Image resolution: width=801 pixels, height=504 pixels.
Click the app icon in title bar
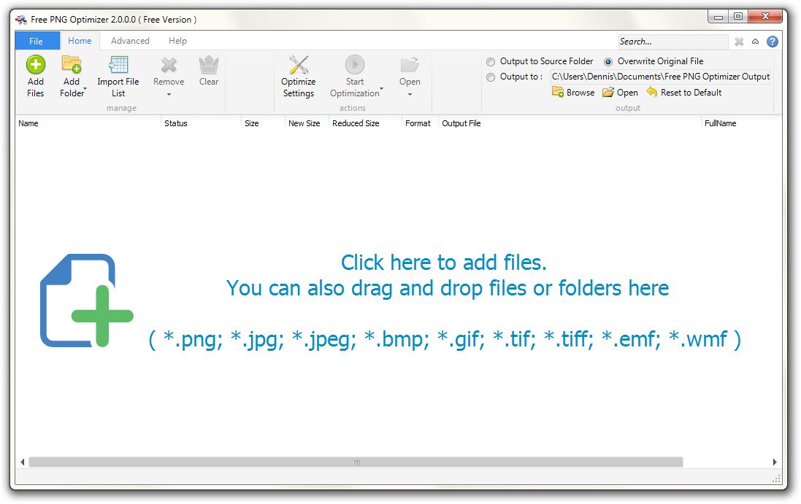click(x=21, y=20)
